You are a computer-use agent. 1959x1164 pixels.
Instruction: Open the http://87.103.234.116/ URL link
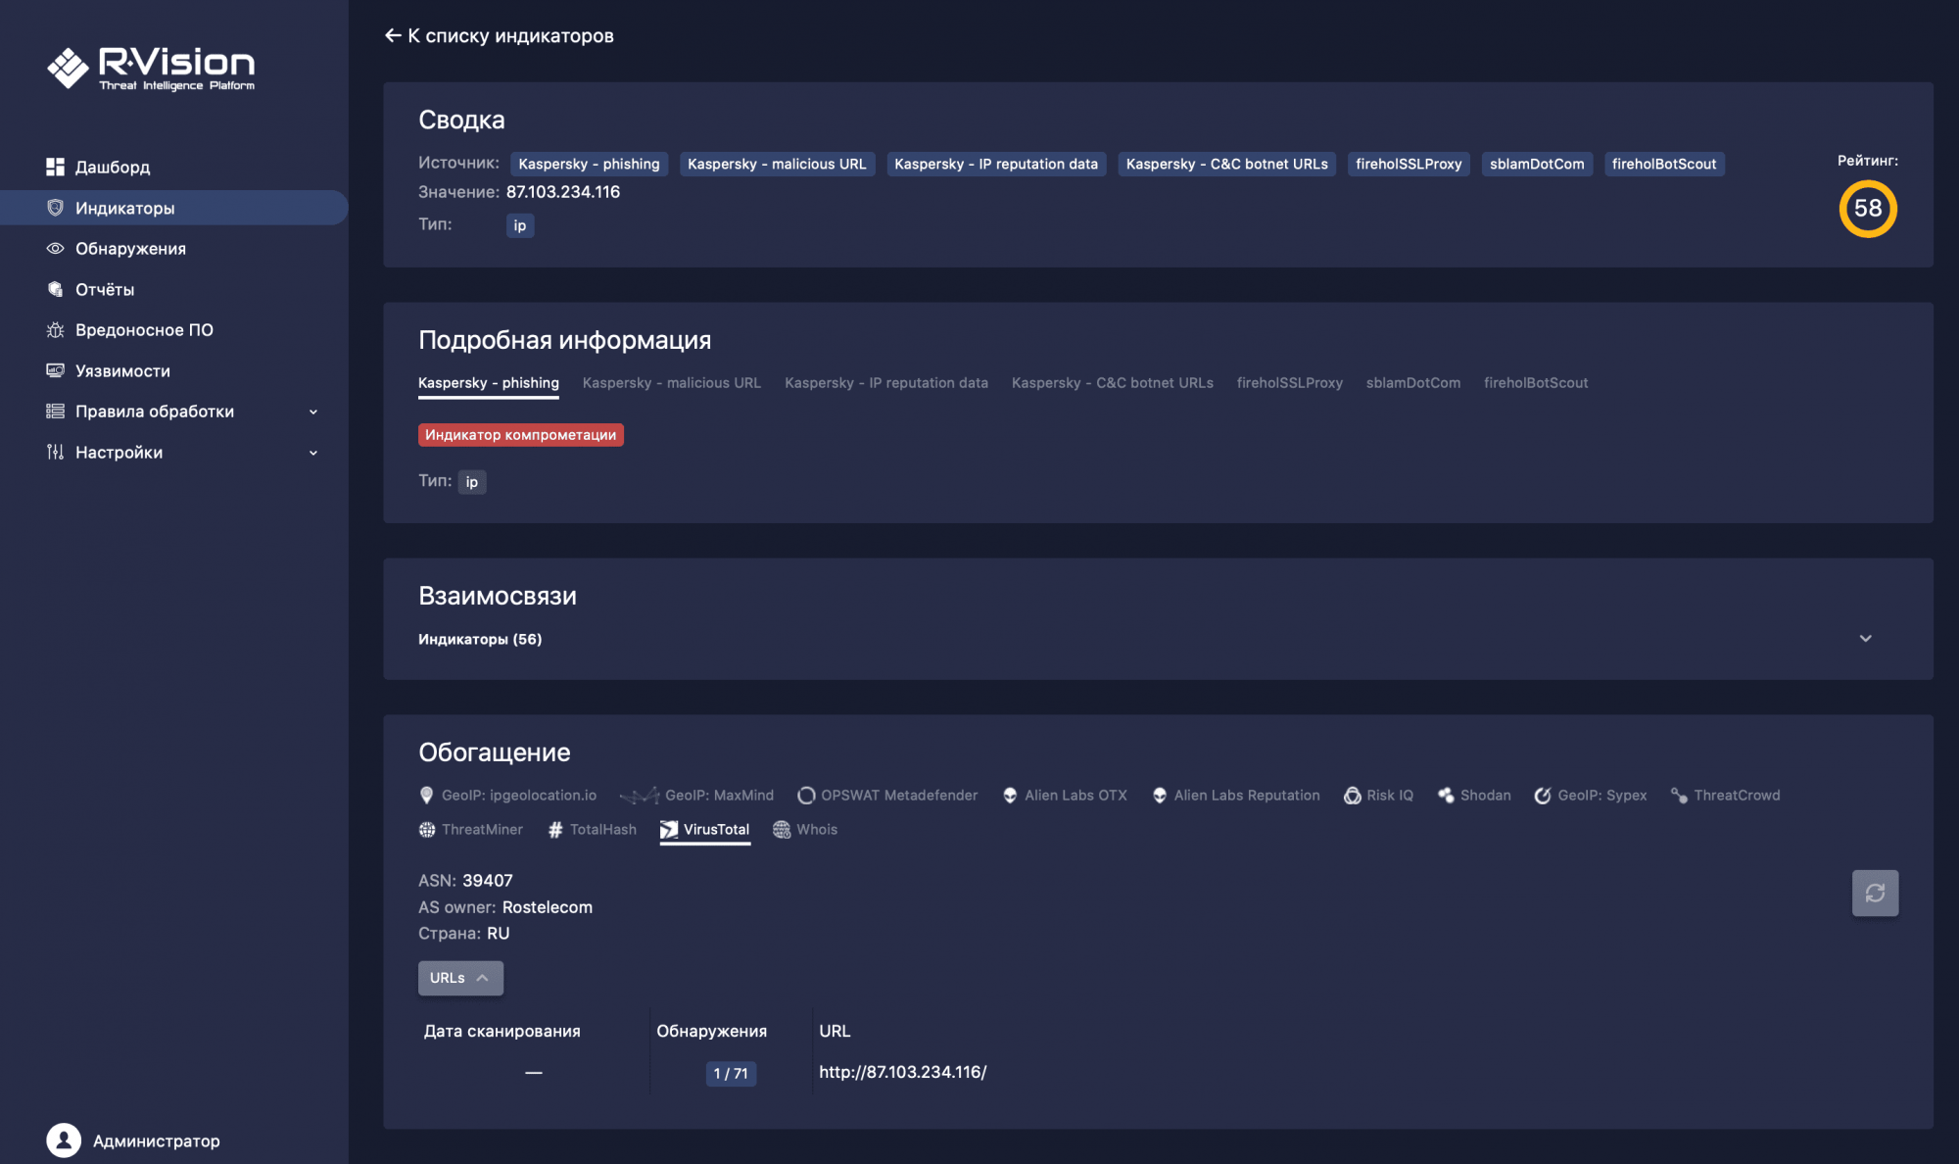902,1072
